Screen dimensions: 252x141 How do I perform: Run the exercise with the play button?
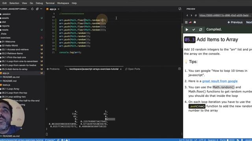tap(187, 30)
